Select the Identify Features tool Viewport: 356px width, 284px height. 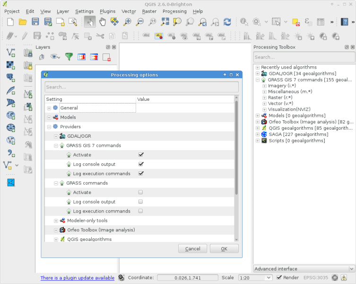coord(244,22)
